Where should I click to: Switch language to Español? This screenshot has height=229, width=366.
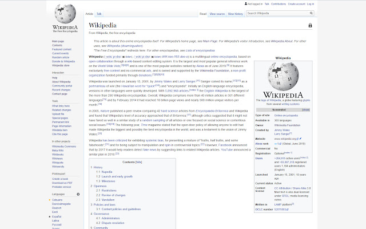click(x=57, y=216)
